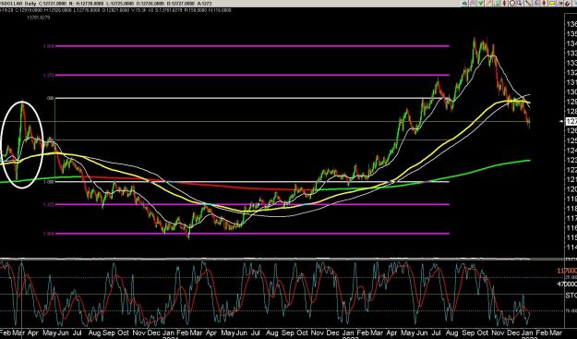
Task: Click the STO indicator label on the right
Action: coord(571,296)
